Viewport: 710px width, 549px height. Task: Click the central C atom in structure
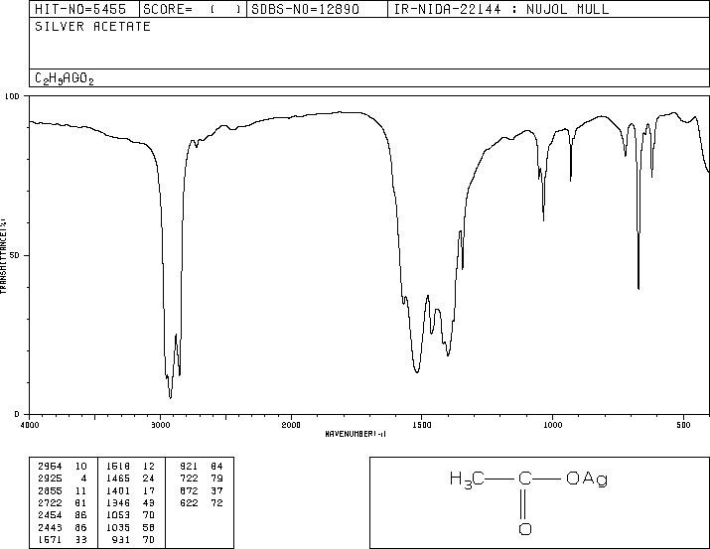pyautogui.click(x=524, y=479)
